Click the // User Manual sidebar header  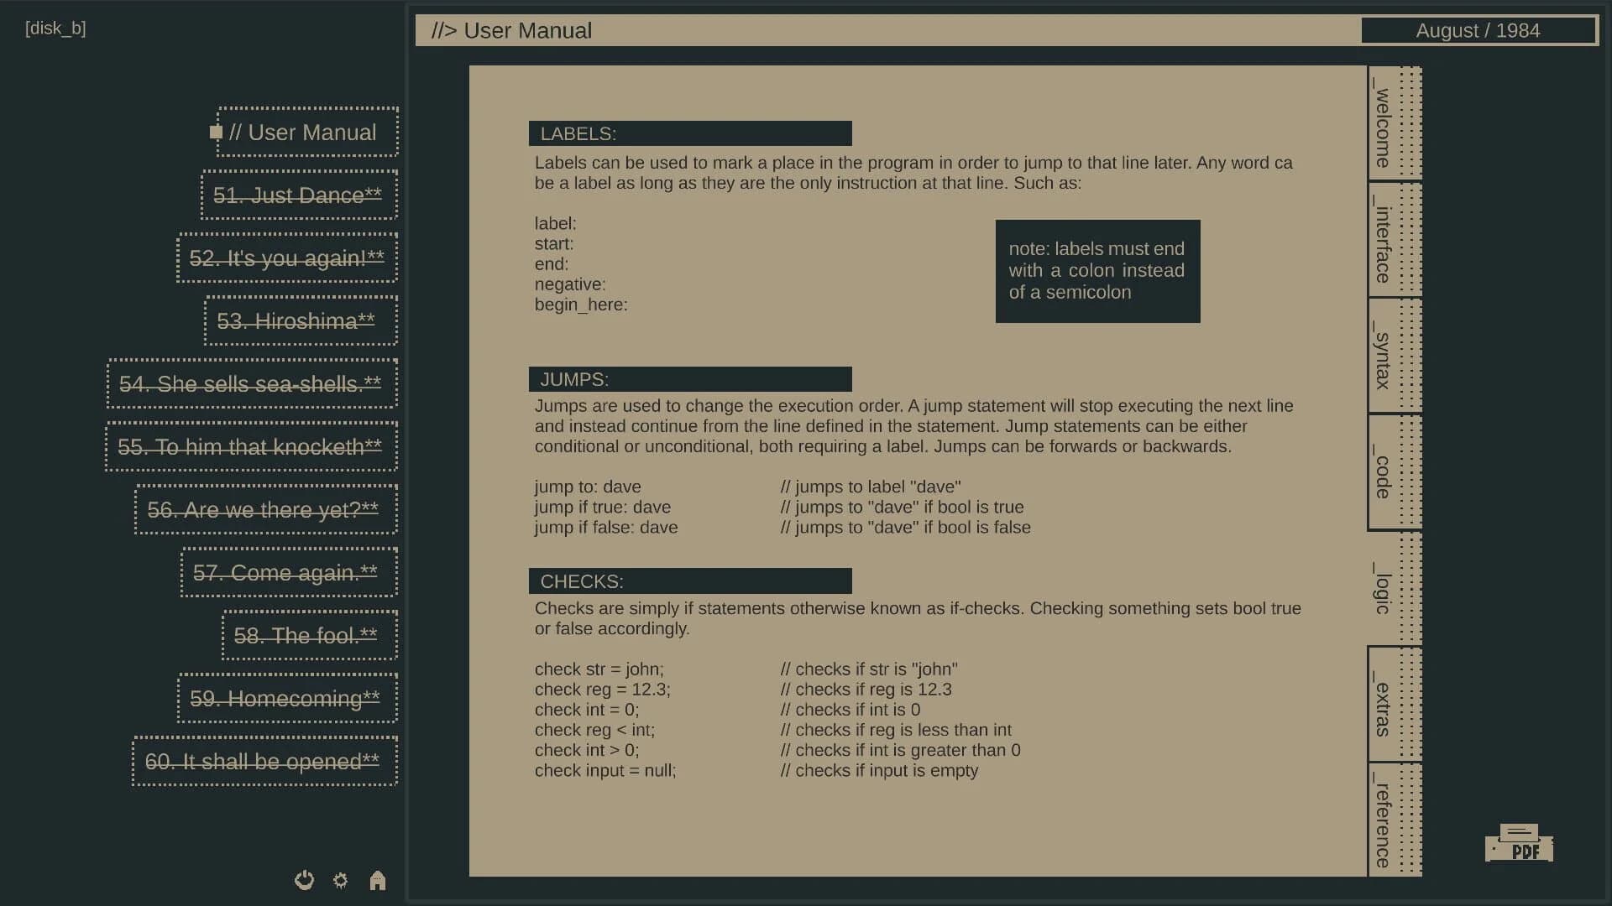302,132
